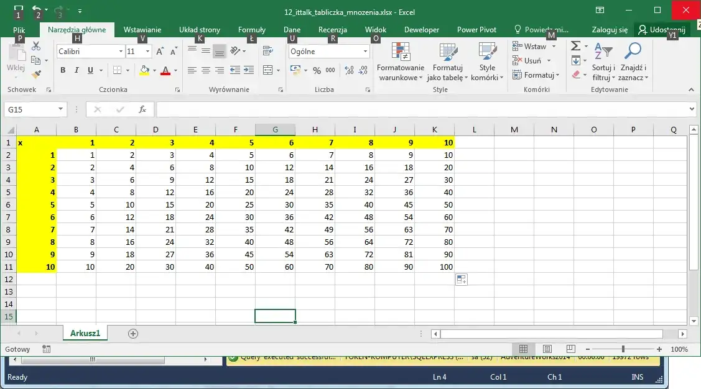Toggle bold formatting

pyautogui.click(x=63, y=70)
